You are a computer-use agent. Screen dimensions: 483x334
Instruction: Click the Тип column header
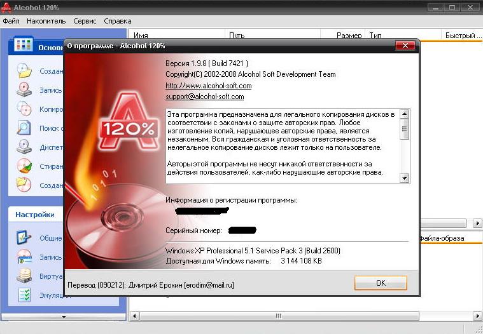point(403,36)
